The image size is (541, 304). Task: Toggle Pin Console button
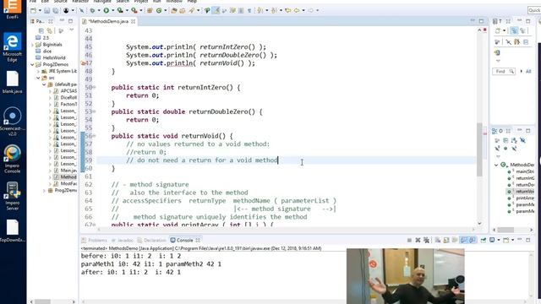point(483,240)
